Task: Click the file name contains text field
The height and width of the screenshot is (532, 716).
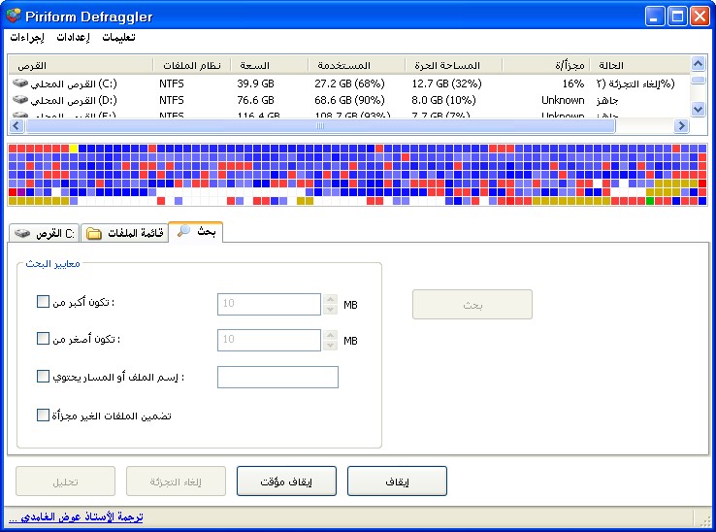Action: (x=277, y=377)
